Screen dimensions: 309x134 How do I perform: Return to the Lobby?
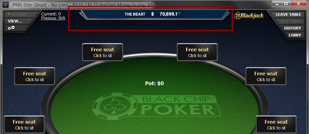295,35
